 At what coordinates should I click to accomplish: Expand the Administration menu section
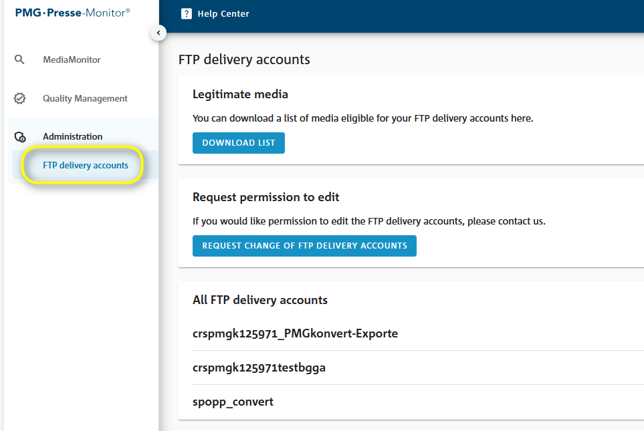(x=72, y=136)
